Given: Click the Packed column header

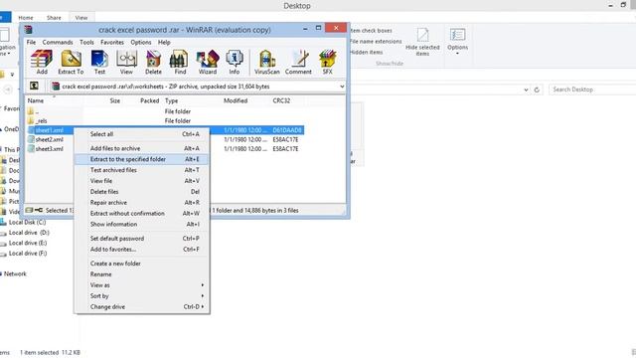Looking at the screenshot, I should tap(149, 100).
